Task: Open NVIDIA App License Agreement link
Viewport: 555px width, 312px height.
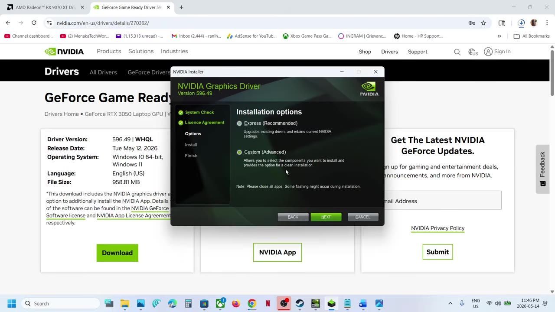Action: tap(134, 215)
